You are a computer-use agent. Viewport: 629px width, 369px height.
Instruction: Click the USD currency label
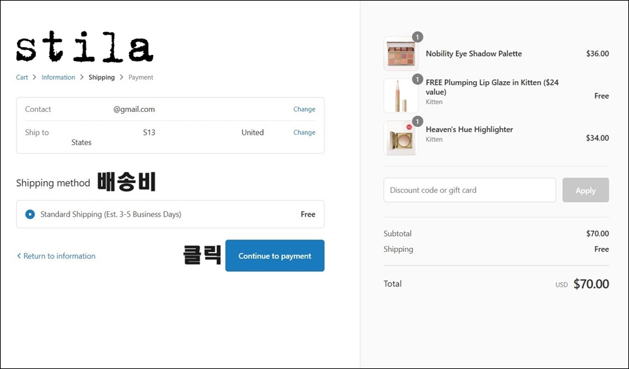562,285
